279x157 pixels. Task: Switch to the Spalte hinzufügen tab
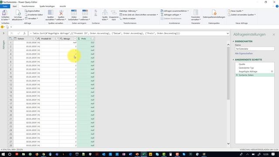47,6
